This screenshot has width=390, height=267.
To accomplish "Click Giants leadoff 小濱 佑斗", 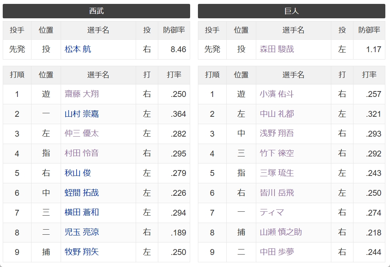I will tap(277, 94).
